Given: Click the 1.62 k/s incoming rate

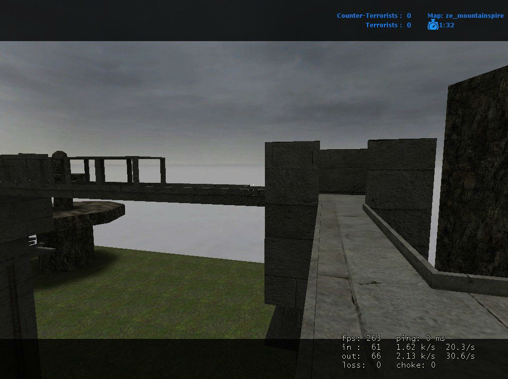Looking at the screenshot, I should [415, 347].
